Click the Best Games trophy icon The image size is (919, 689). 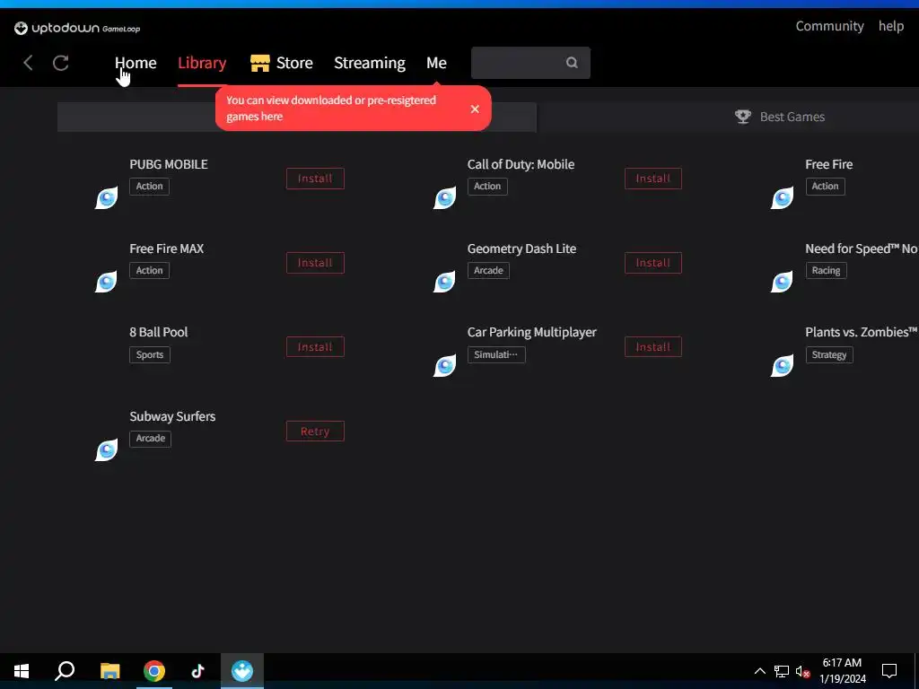pos(742,117)
